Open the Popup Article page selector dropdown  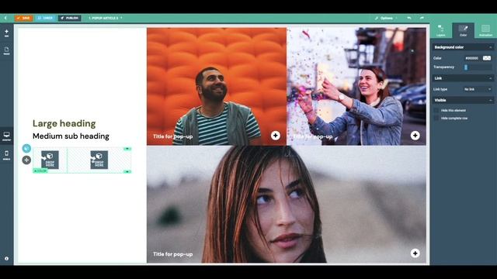[x=106, y=18]
